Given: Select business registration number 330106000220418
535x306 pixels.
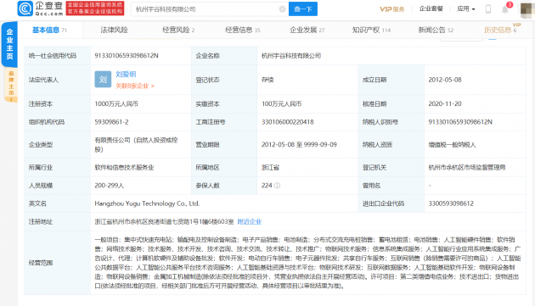Looking at the screenshot, I should [x=288, y=122].
